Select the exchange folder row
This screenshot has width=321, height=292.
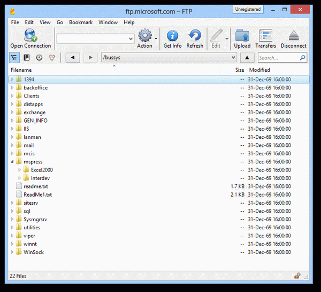pyautogui.click(x=159, y=112)
